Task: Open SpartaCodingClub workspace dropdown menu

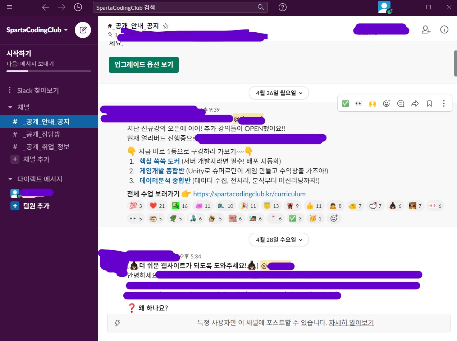Action: 37,30
